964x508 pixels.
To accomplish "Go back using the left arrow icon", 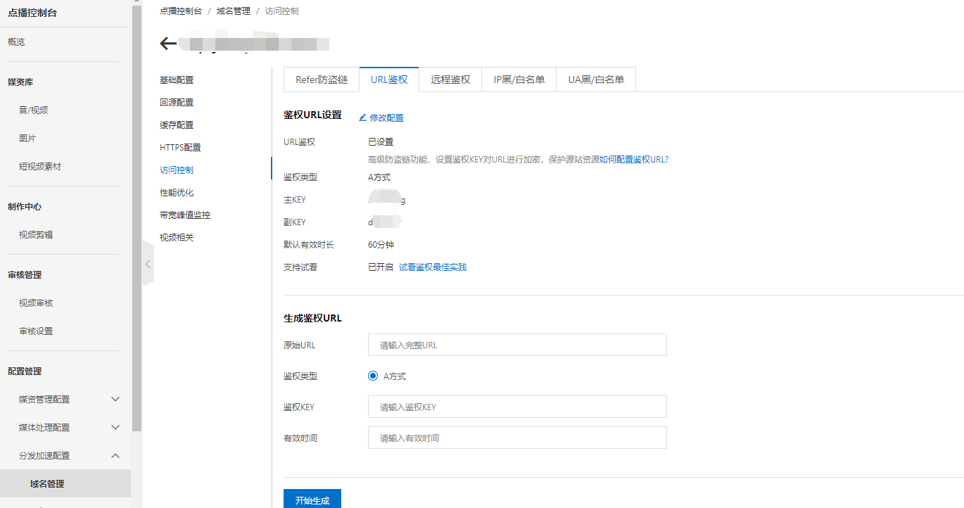I will [x=168, y=44].
